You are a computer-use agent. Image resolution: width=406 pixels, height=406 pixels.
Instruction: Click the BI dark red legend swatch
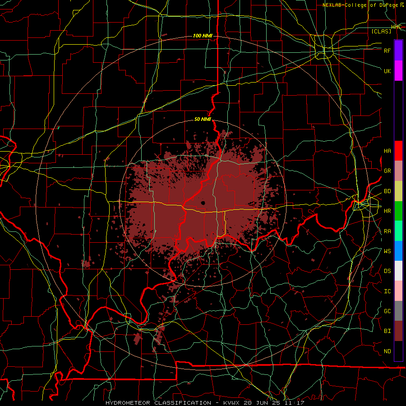click(x=398, y=331)
